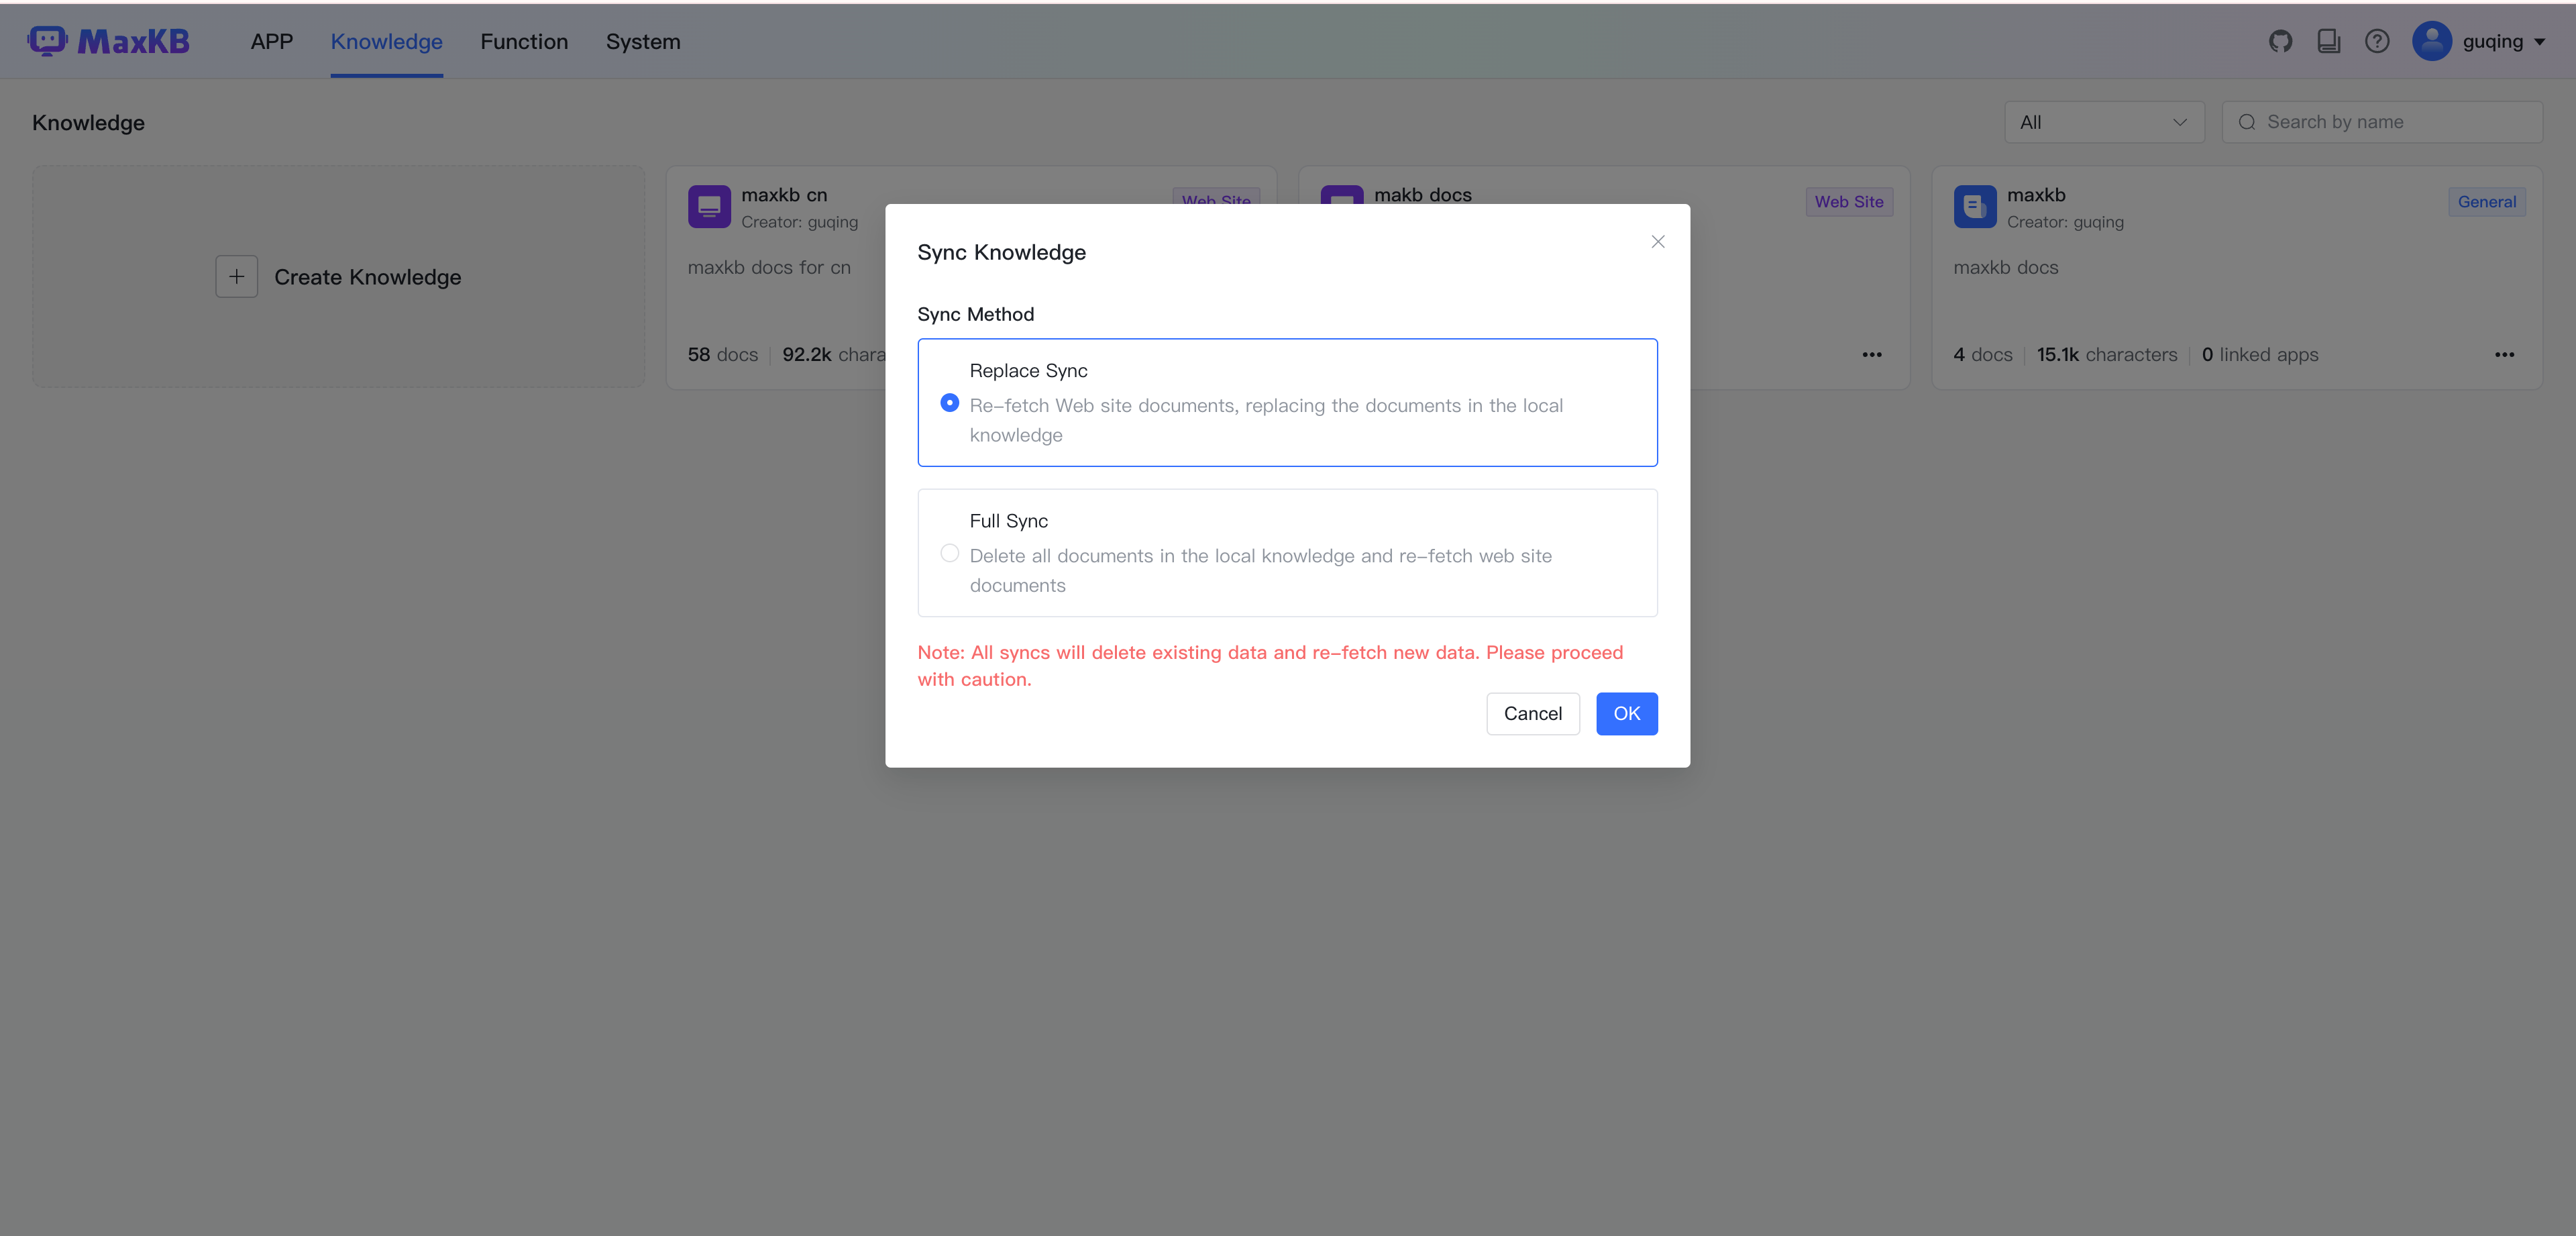Click the plus icon for Create Knowledge
The height and width of the screenshot is (1236, 2576).
[236, 277]
